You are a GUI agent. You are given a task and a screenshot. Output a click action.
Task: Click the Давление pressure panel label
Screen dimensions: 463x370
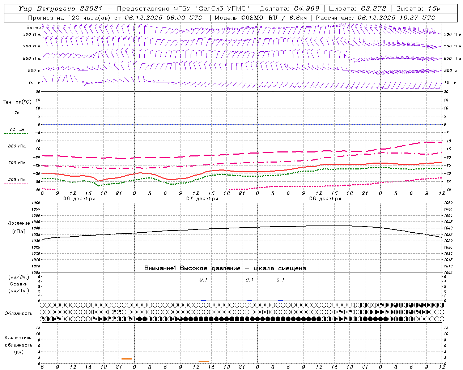click(x=19, y=223)
